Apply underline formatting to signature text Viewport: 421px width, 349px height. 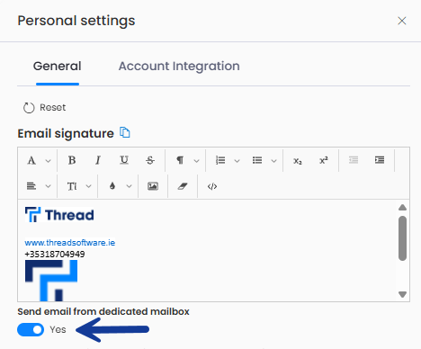coord(124,160)
